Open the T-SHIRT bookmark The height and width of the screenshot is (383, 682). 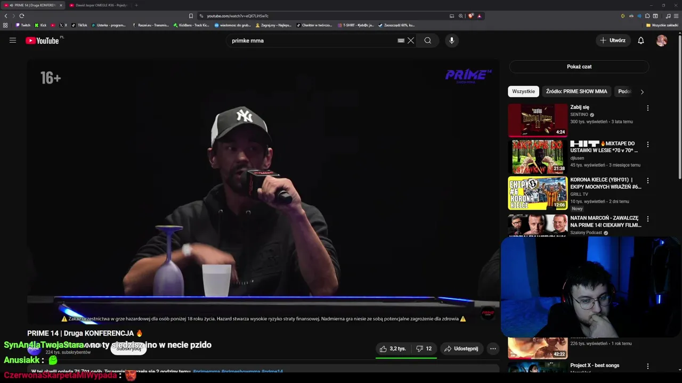tap(355, 25)
